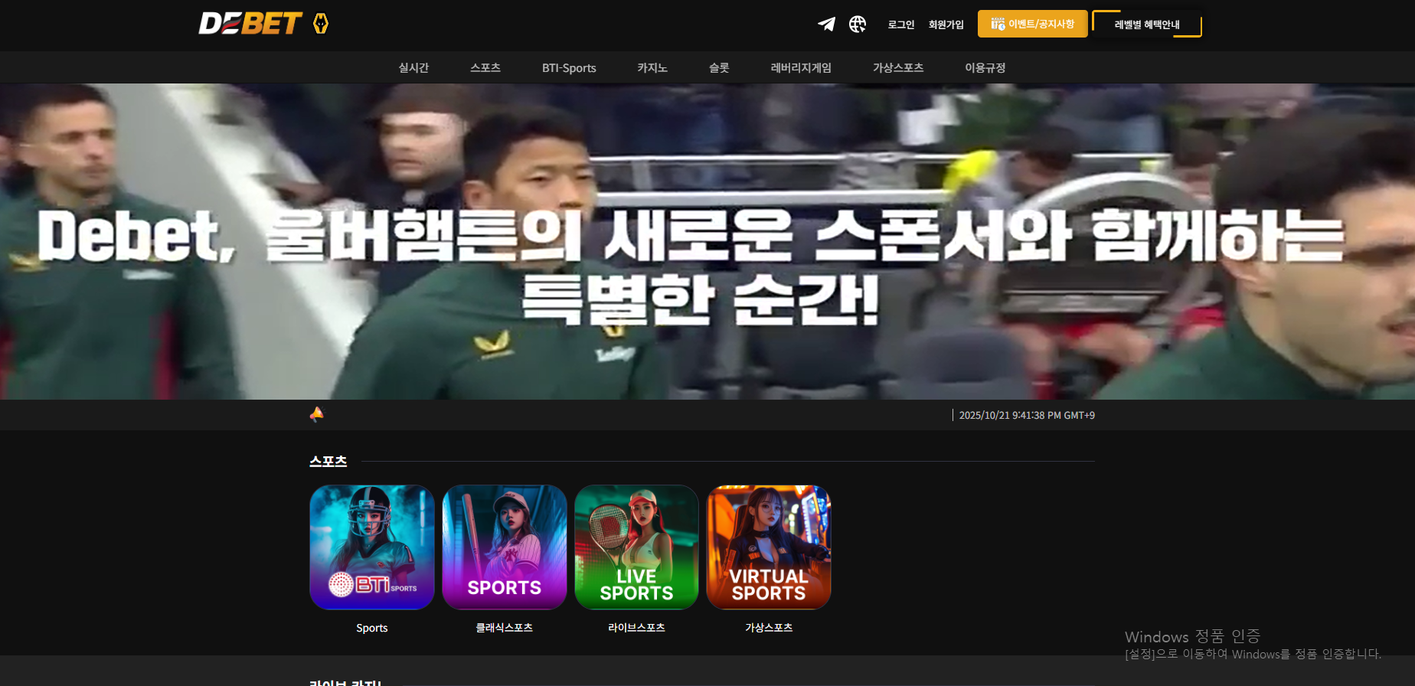The height and width of the screenshot is (686, 1415).
Task: Open the VIRTUAL SPORTS tile
Action: tap(769, 547)
